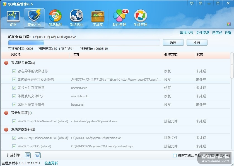Click 修复 action in the winntbbu.dll row
Image resolution: width=234 pixels, height=166 pixels.
[167, 96]
